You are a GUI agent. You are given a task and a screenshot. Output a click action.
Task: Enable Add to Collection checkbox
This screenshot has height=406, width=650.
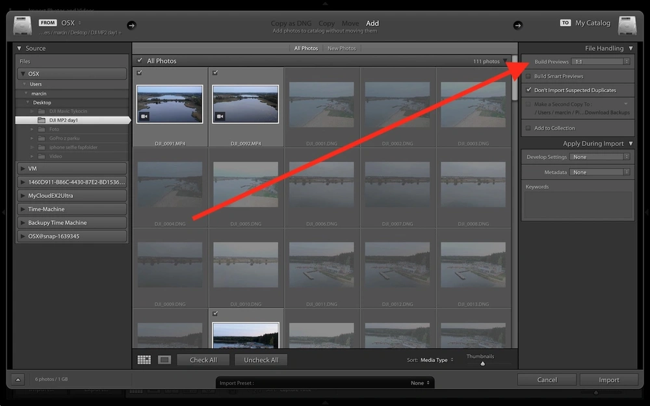click(x=528, y=128)
